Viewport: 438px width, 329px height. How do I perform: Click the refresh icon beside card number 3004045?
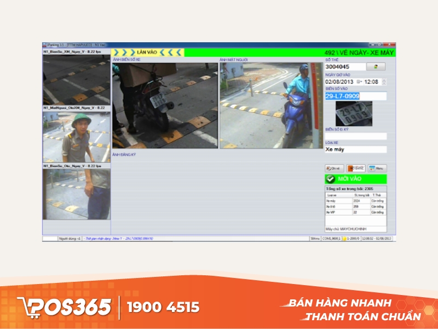tap(376, 66)
